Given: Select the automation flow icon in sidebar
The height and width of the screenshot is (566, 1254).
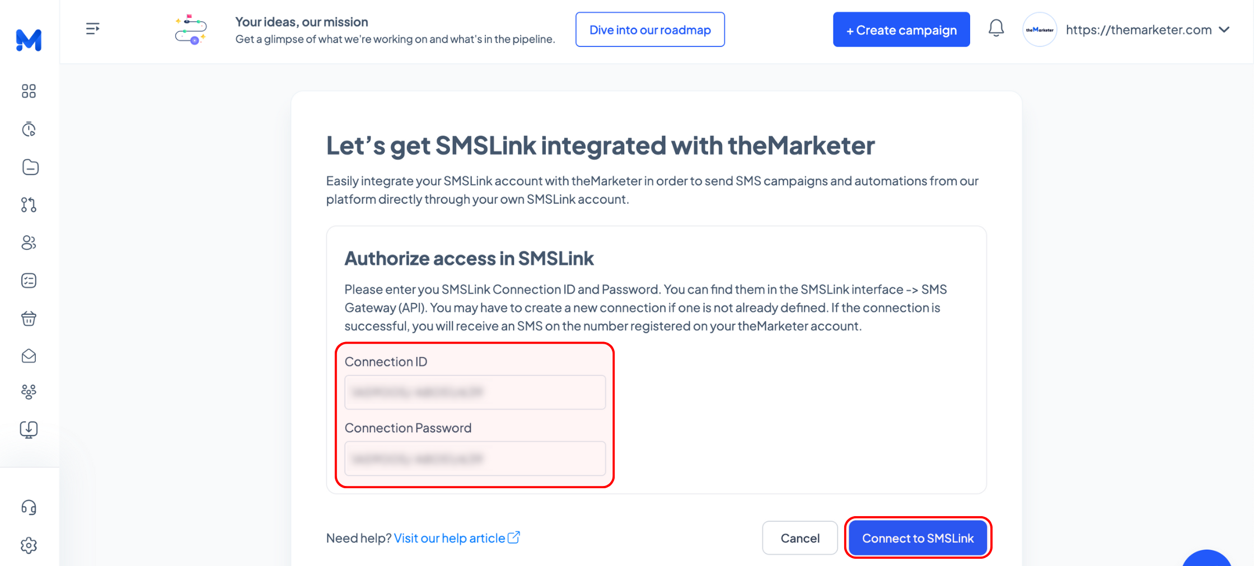Looking at the screenshot, I should (x=29, y=205).
